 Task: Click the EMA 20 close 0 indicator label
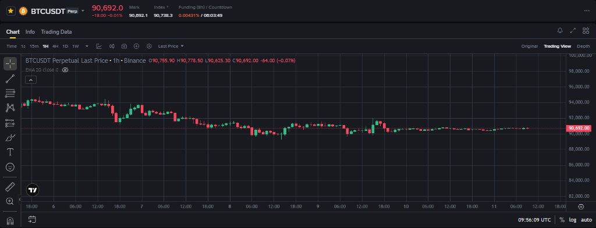(42, 70)
